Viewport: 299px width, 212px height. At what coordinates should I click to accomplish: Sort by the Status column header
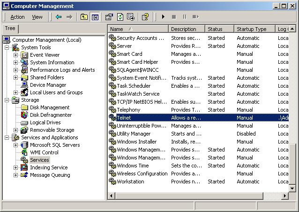[x=220, y=29]
